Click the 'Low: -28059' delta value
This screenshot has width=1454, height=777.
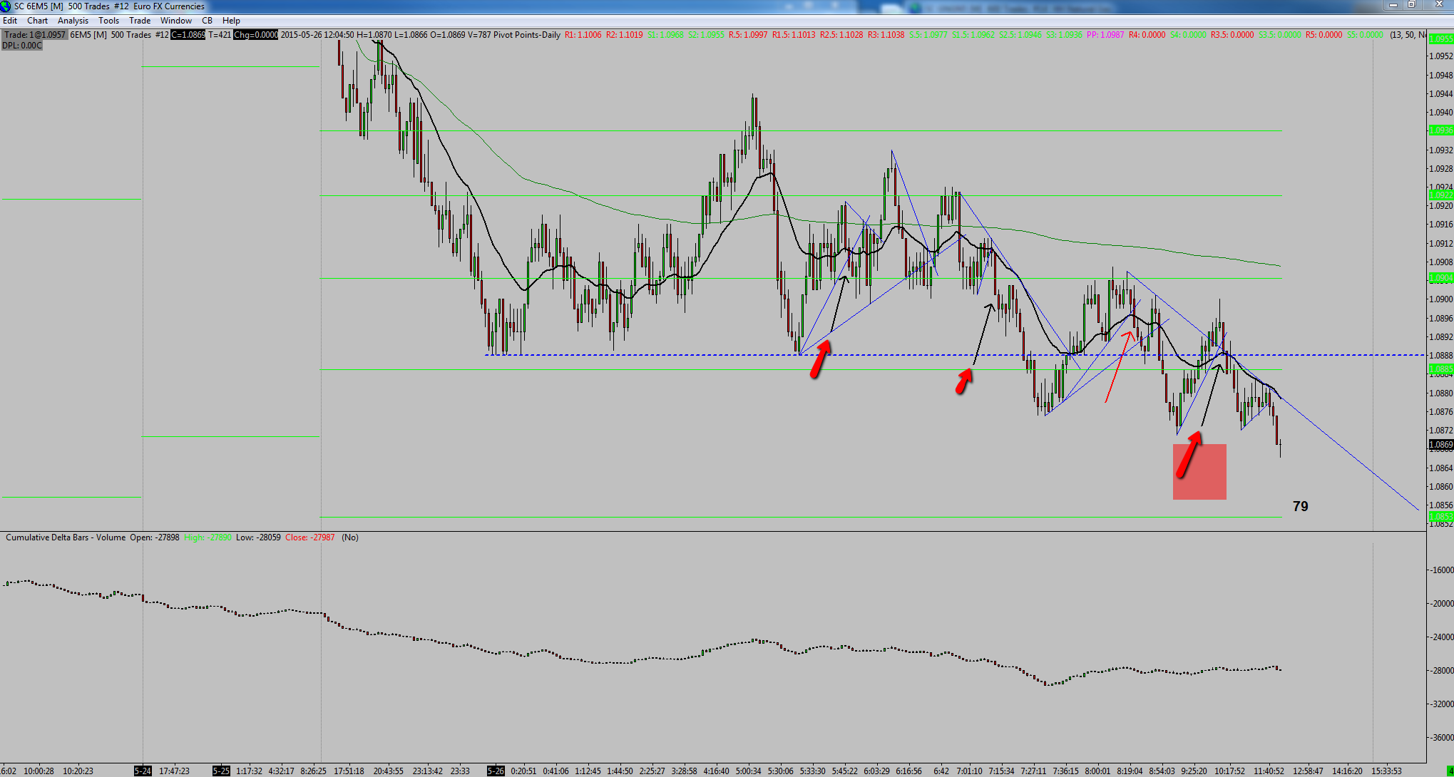tap(258, 537)
